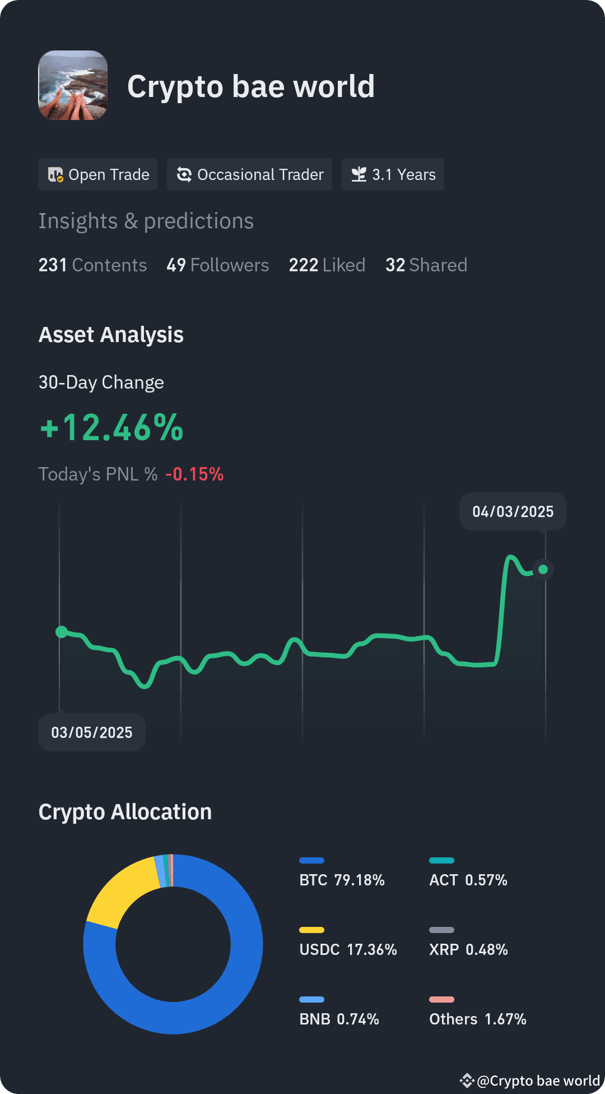Select the 222 Liked stat
Screen dimensions: 605x1094
327,265
